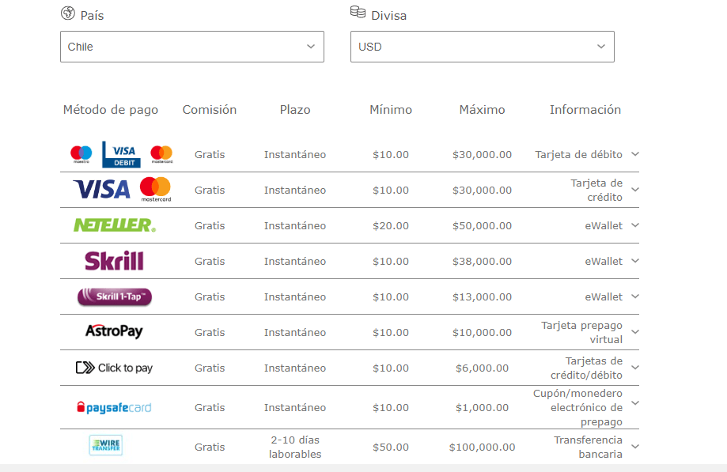Screen dimensions: 727x472
Task: Click the Información column header
Action: click(x=585, y=110)
